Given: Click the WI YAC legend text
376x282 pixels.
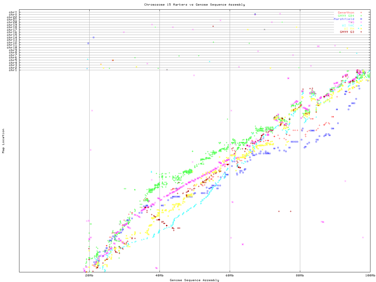Looking at the screenshot, I should 348,26.
